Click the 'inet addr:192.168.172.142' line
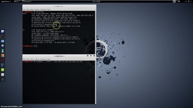The width and height of the screenshot is (193, 108). pyautogui.click(x=62, y=15)
